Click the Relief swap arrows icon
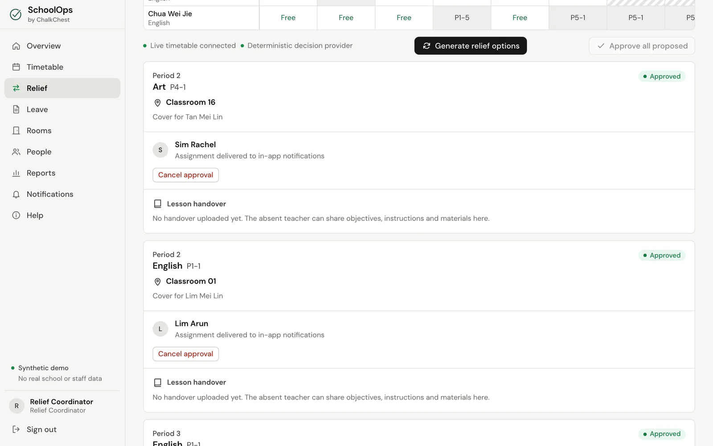This screenshot has height=446, width=713. [16, 88]
